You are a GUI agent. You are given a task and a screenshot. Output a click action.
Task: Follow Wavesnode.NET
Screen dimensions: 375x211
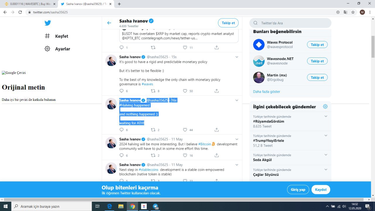317,61
